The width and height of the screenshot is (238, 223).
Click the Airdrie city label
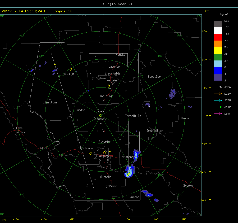point(104,142)
